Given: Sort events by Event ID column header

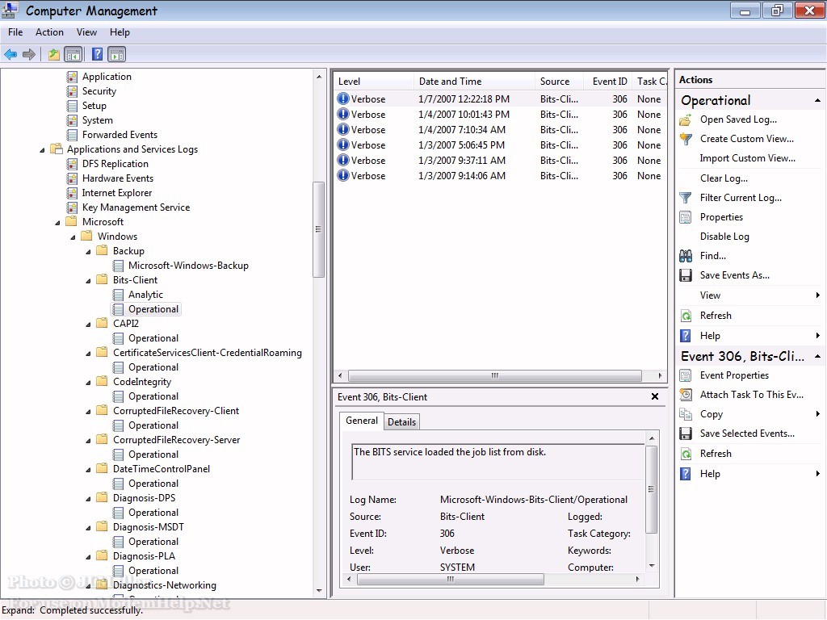Looking at the screenshot, I should click(607, 82).
